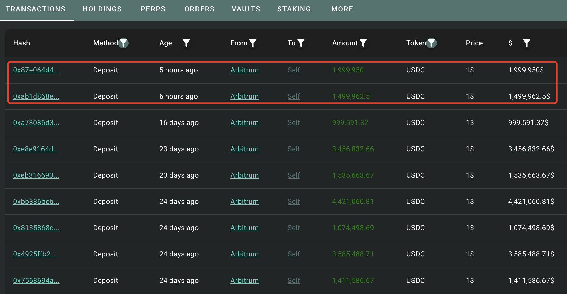
Task: Open transaction hash 0xab1d868e
Action: tap(36, 96)
